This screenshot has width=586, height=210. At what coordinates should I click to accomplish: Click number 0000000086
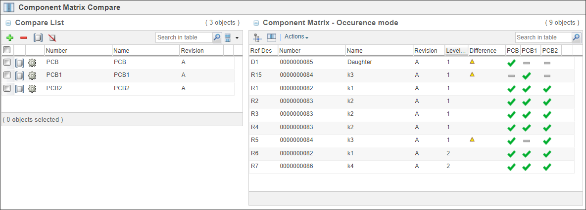click(296, 166)
